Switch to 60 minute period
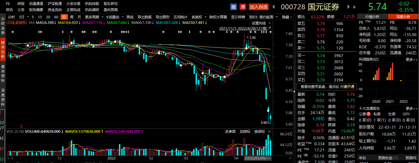Screen dimensions: 419x163 click(56, 17)
